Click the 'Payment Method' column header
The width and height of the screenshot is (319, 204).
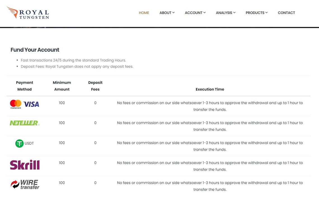24,86
